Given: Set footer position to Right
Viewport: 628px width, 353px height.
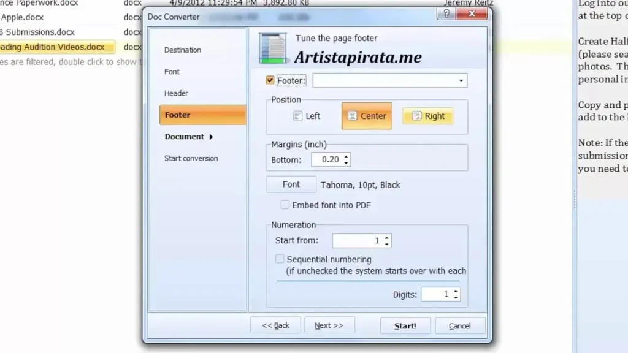Looking at the screenshot, I should tap(427, 116).
